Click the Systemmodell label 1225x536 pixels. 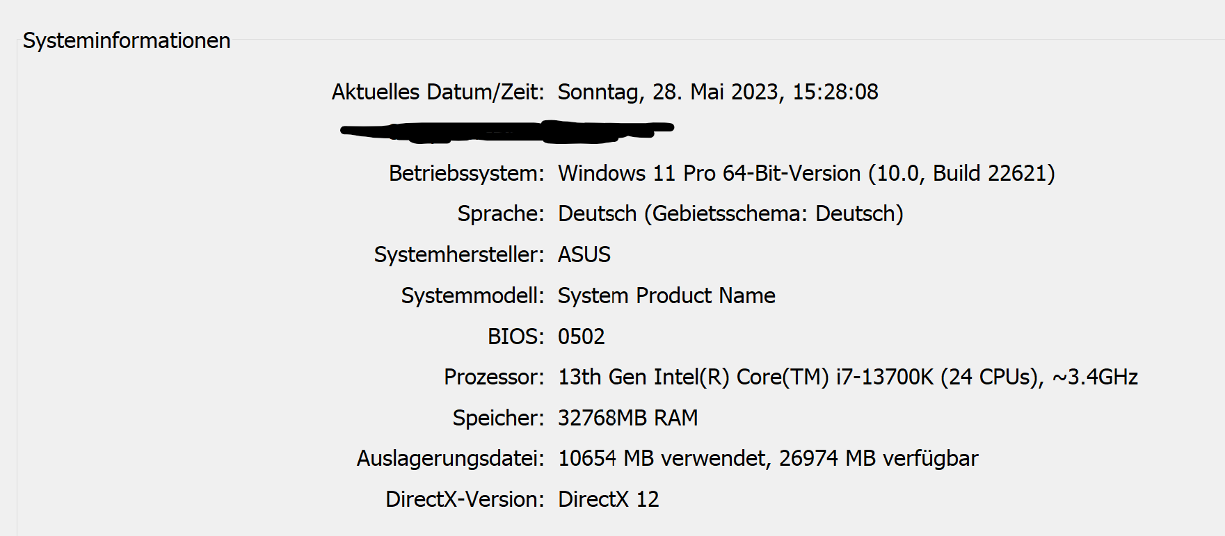pos(472,295)
